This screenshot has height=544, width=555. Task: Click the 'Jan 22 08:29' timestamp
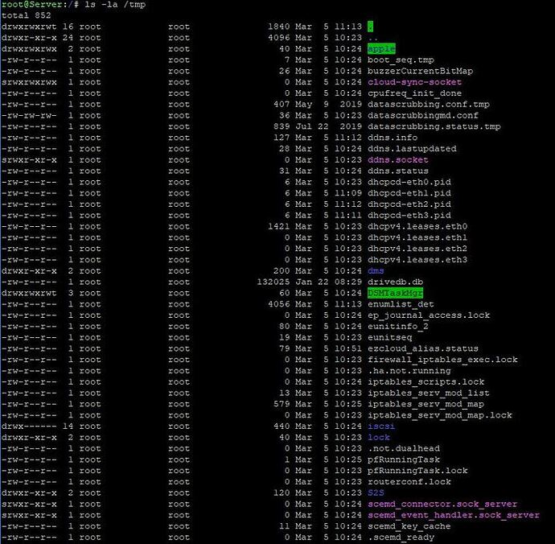coord(328,282)
